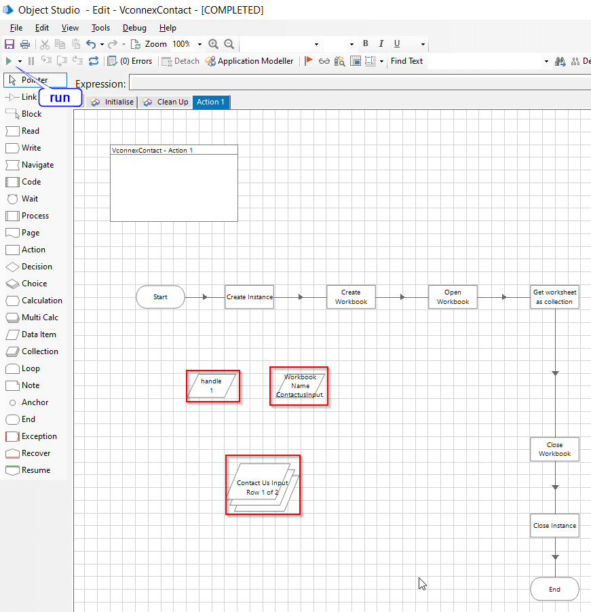Select the Decision stage tool

(x=36, y=267)
